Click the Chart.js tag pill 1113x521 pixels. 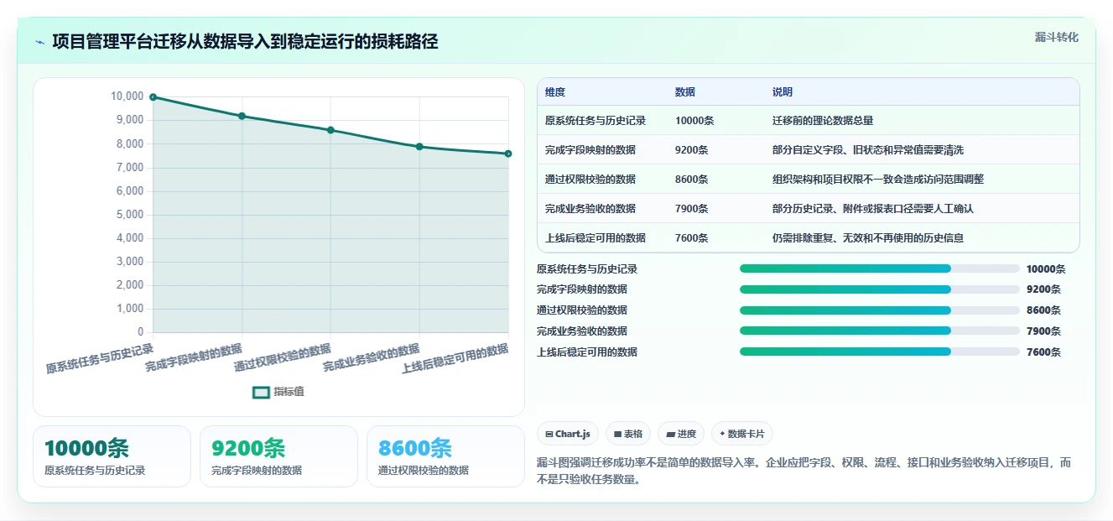(568, 434)
